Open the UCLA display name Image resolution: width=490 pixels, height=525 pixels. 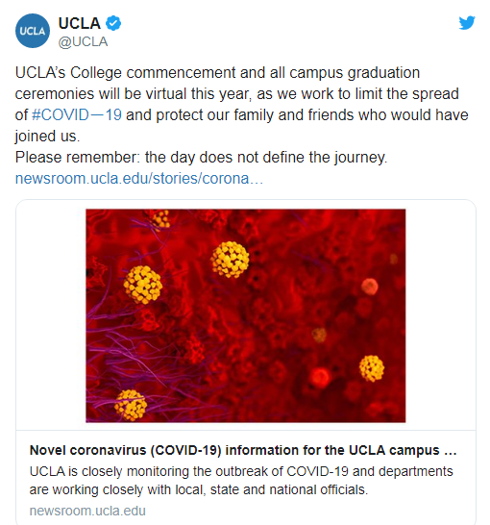[x=80, y=23]
